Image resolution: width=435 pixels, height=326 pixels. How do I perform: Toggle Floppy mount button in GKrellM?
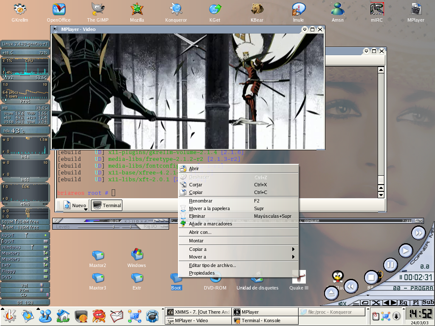pos(45,271)
